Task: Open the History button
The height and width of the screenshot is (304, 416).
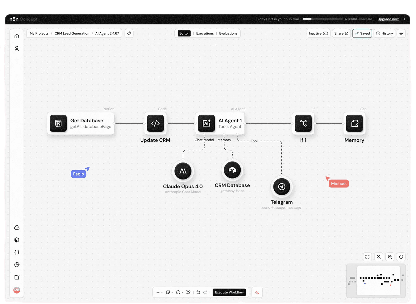Action: point(385,33)
